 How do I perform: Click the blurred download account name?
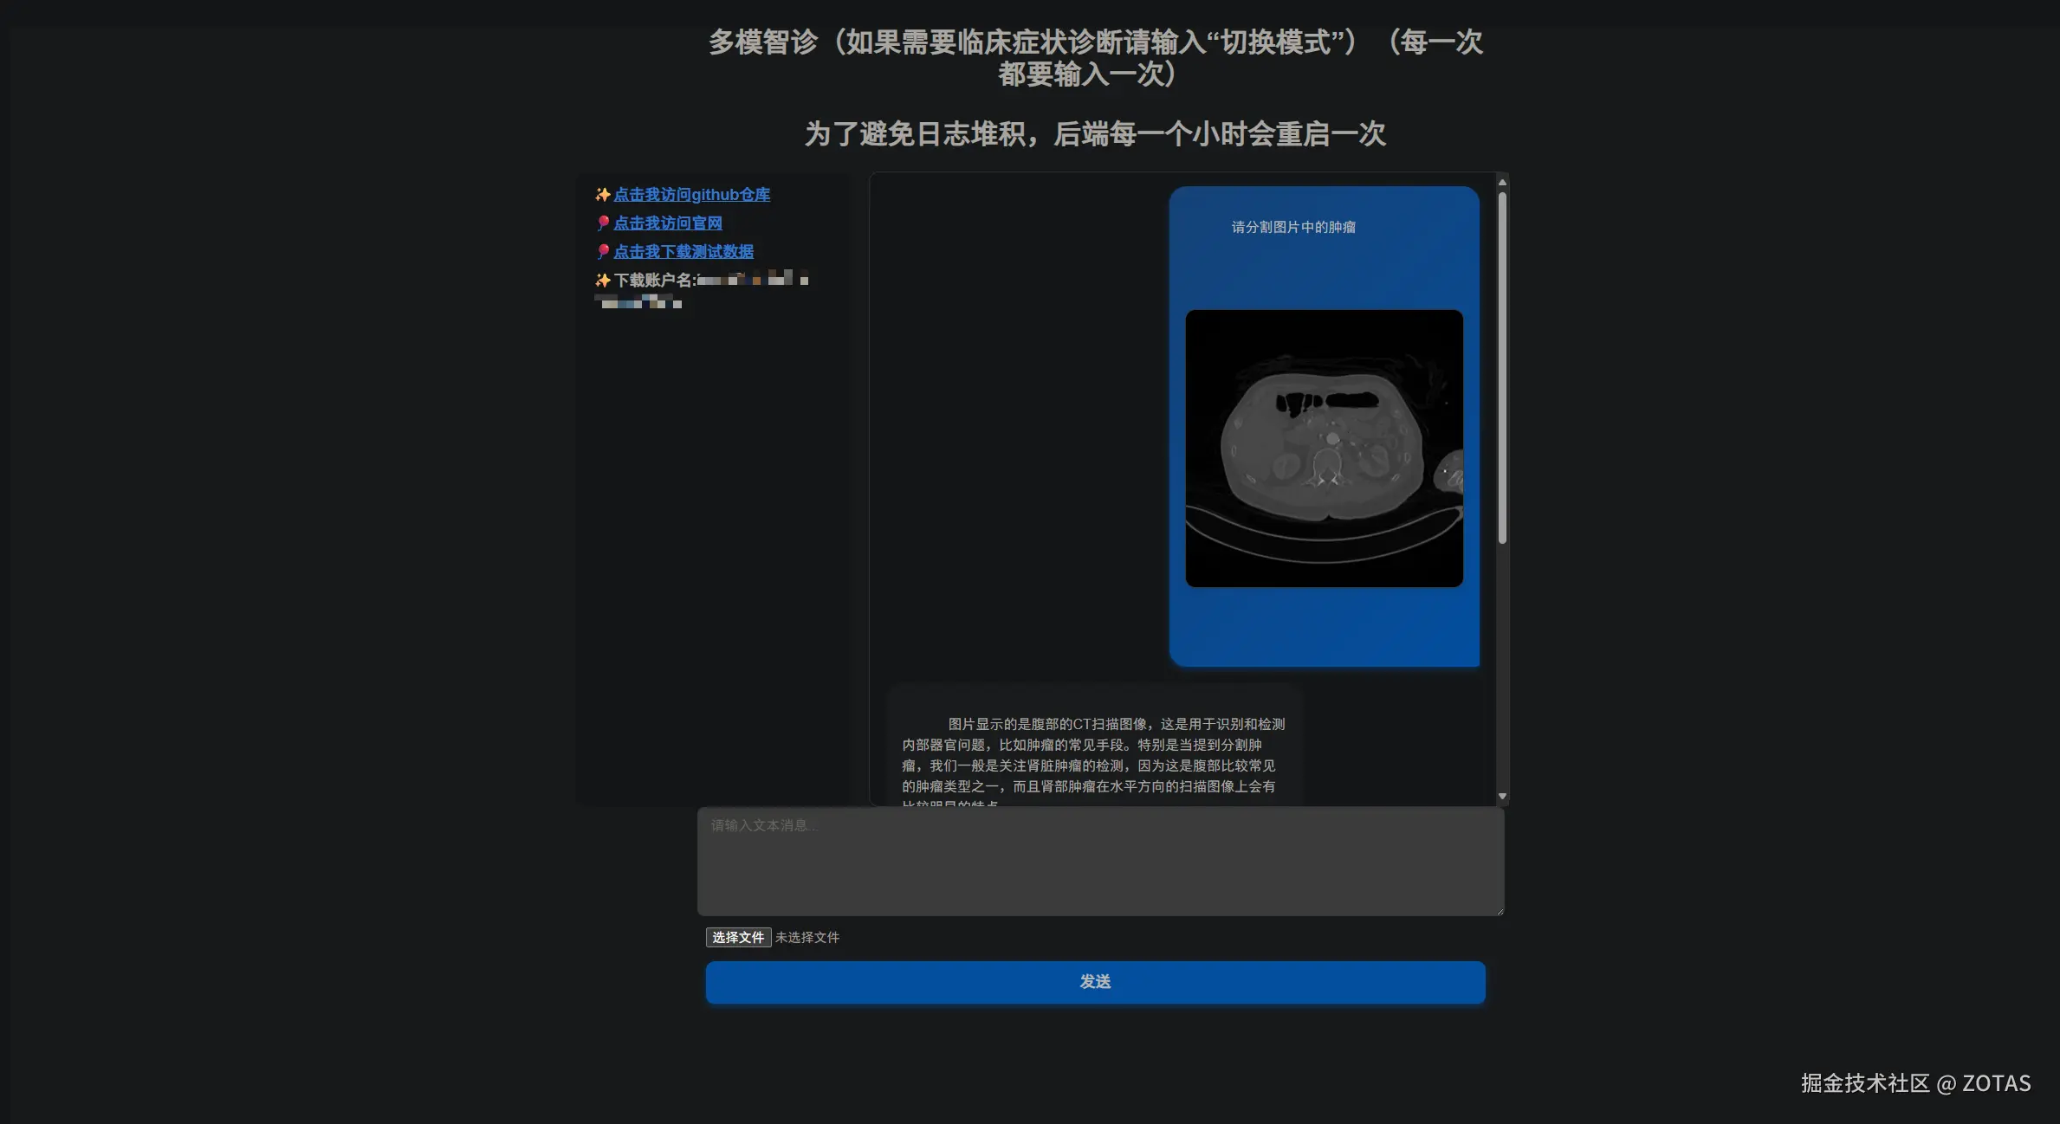point(754,281)
